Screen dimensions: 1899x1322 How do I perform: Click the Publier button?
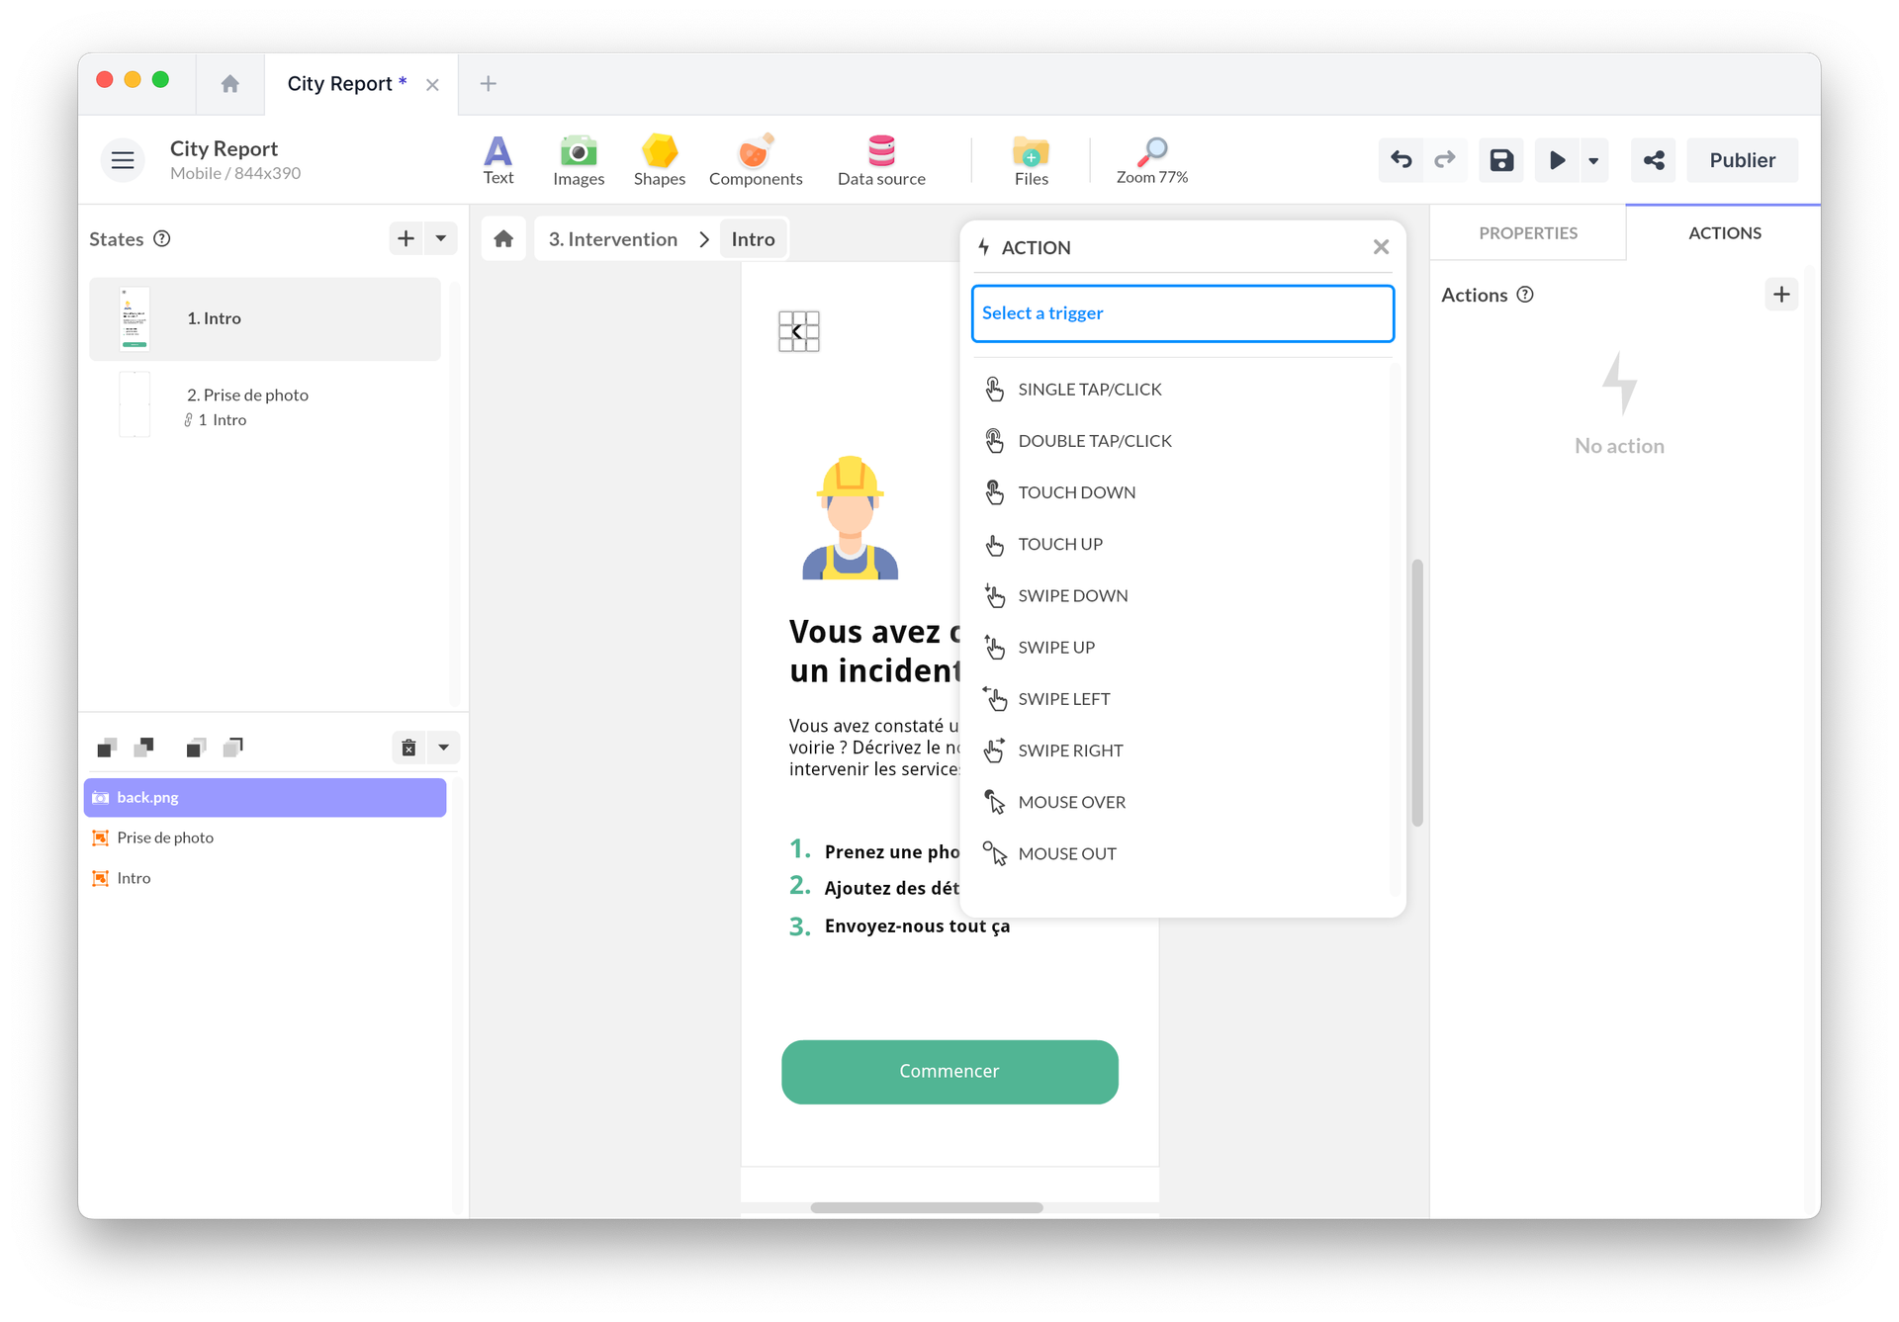click(x=1742, y=160)
